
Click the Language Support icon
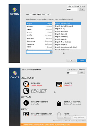click(x=26, y=91)
